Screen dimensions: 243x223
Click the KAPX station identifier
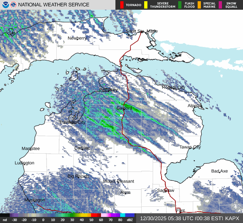232,218
